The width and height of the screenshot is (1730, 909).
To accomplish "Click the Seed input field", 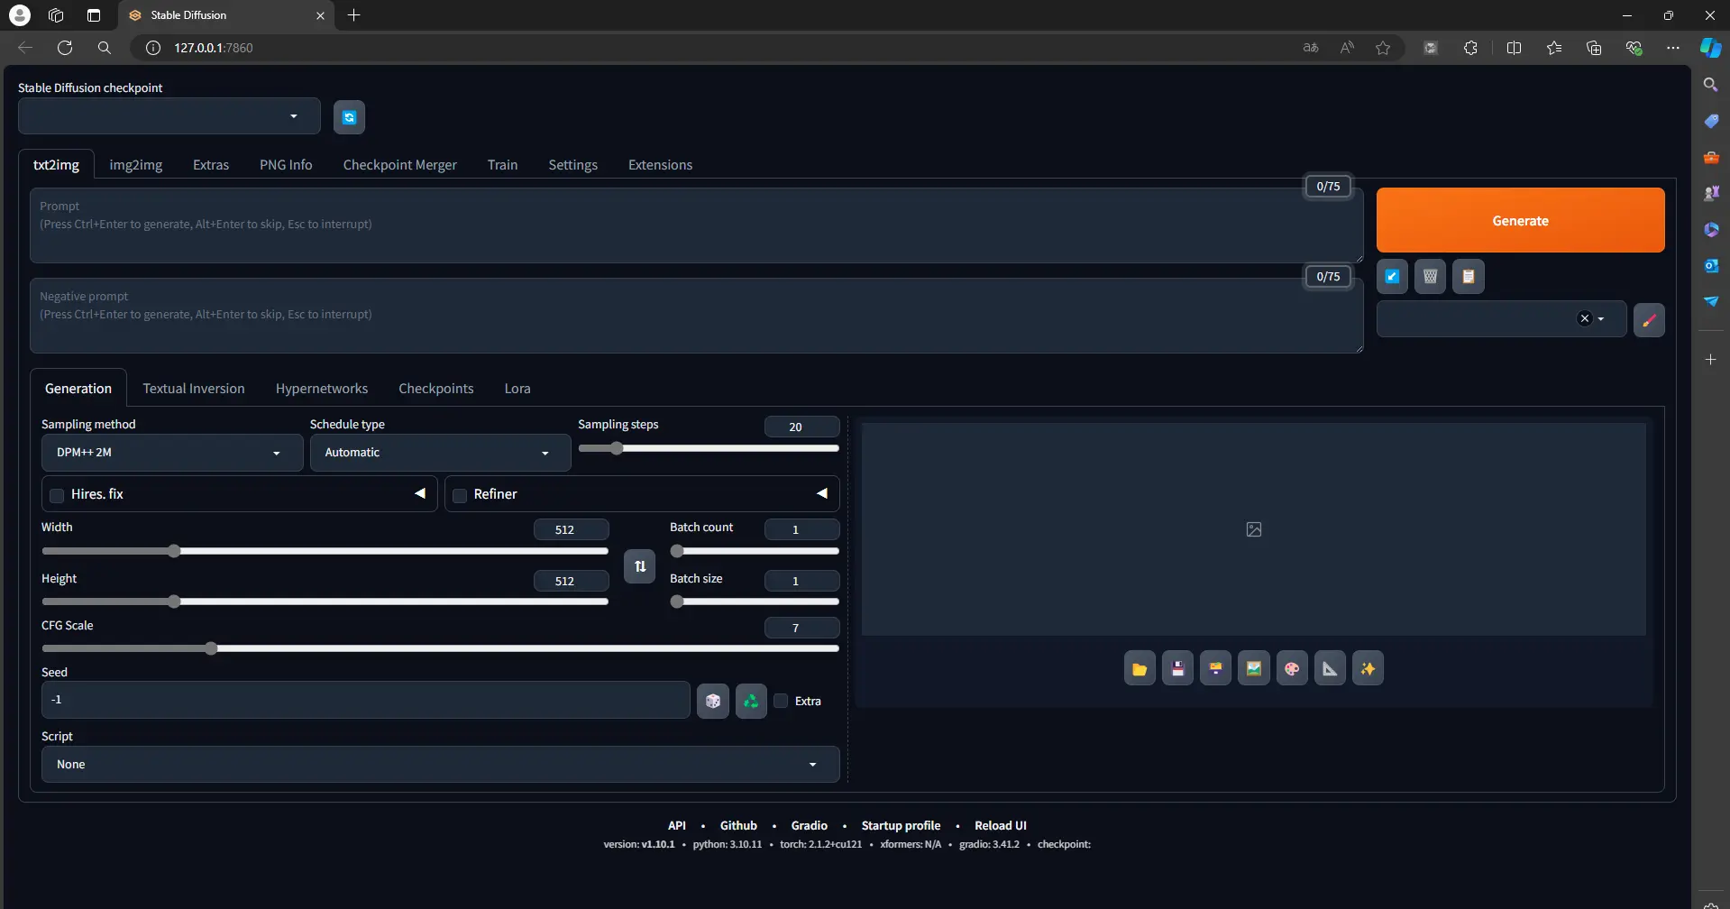I will 365,701.
